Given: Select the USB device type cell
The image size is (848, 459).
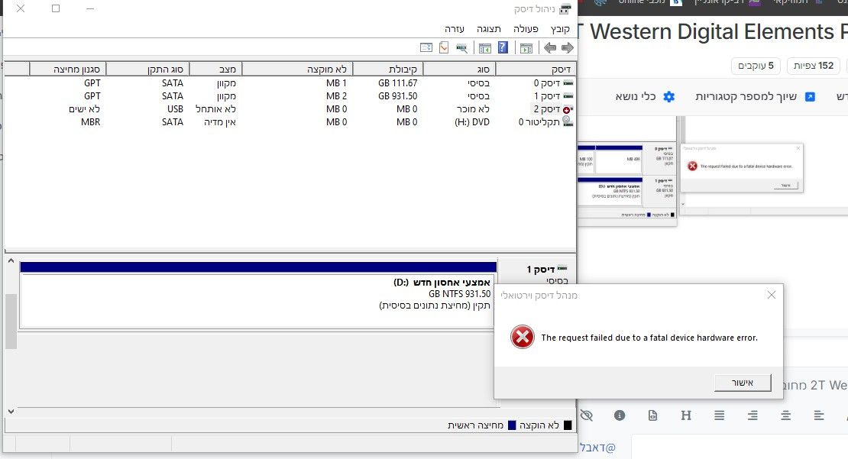Looking at the screenshot, I should pos(175,108).
